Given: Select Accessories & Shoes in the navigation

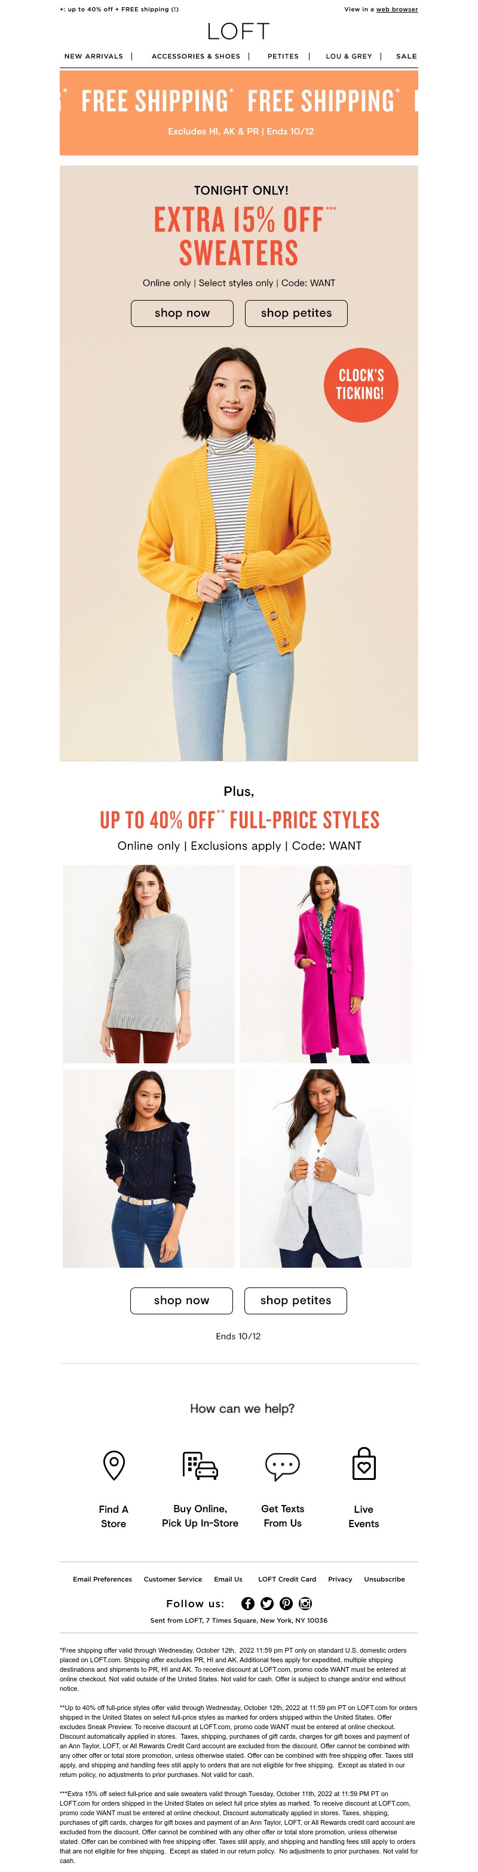Looking at the screenshot, I should (x=195, y=56).
